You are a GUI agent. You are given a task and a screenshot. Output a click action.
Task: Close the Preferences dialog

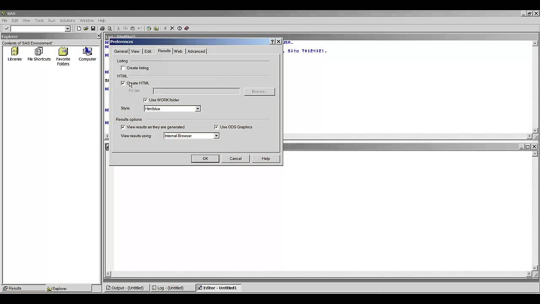(x=278, y=41)
